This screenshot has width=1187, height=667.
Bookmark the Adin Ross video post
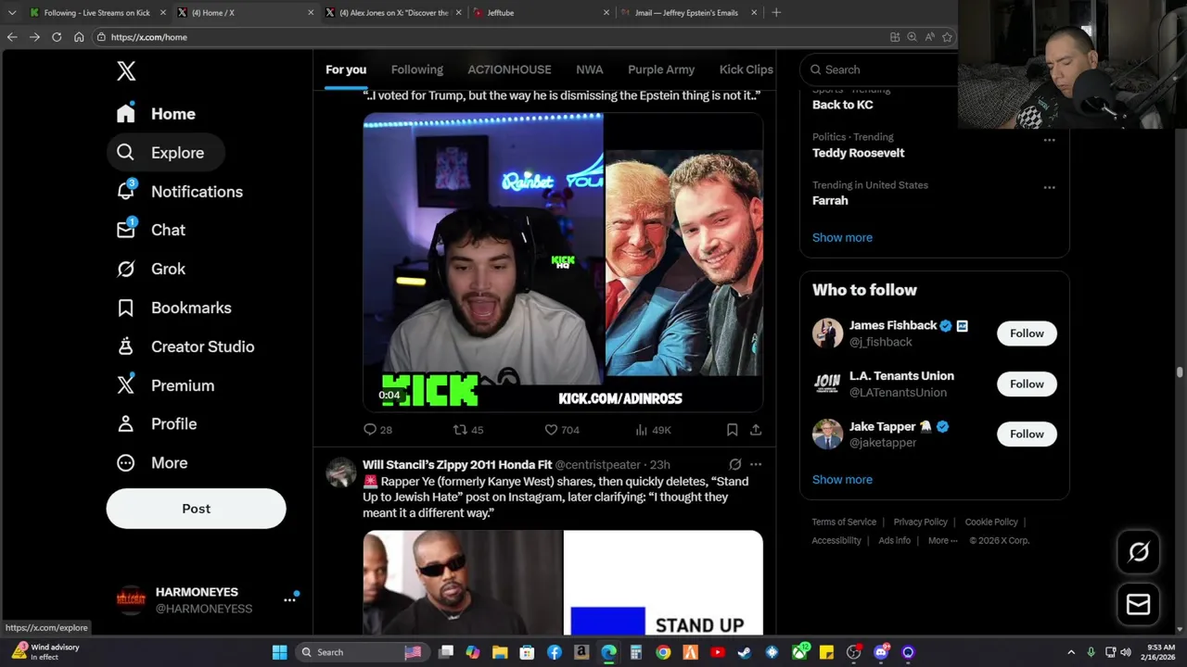(732, 430)
